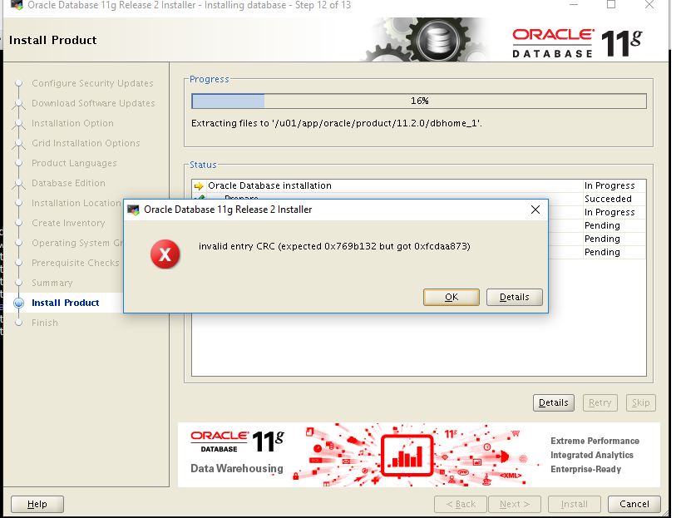Close the error dialog with the X button
The width and height of the screenshot is (681, 518).
(x=535, y=210)
